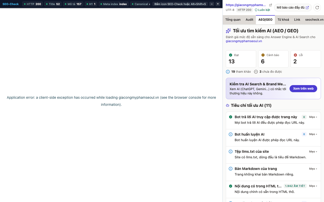Click the H1 1 chip in the toolbar
Image resolution: width=324 pixels, height=202 pixels.
[91, 4]
